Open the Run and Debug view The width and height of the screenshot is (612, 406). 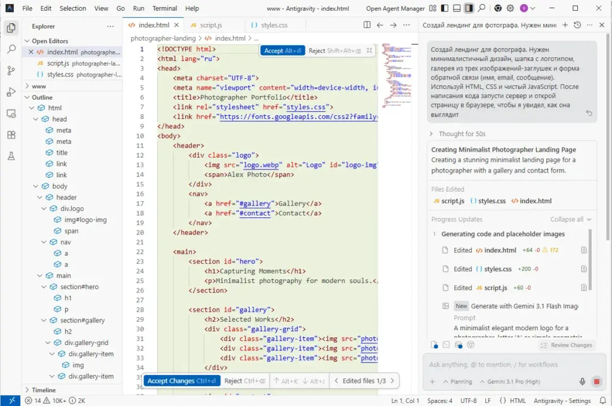click(11, 92)
